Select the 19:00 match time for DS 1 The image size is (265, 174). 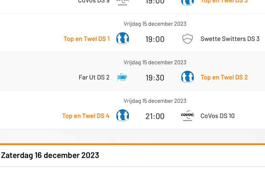pyautogui.click(x=155, y=39)
